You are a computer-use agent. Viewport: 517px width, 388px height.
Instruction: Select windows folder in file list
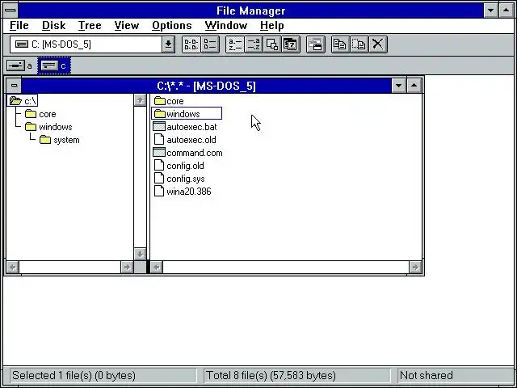point(187,113)
